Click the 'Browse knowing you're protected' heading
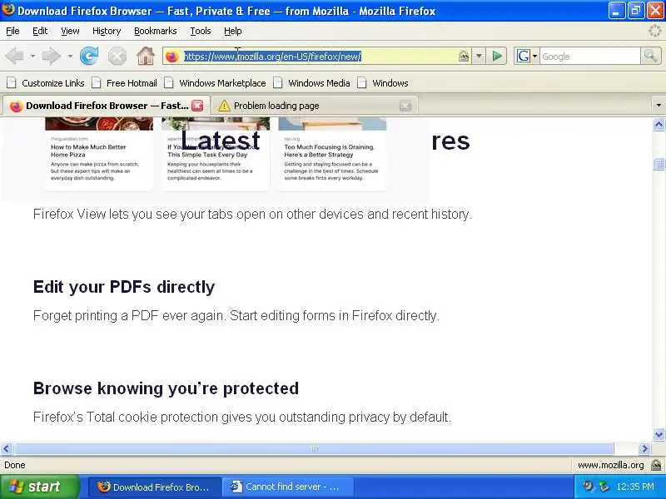This screenshot has width=666, height=499. pos(166,388)
